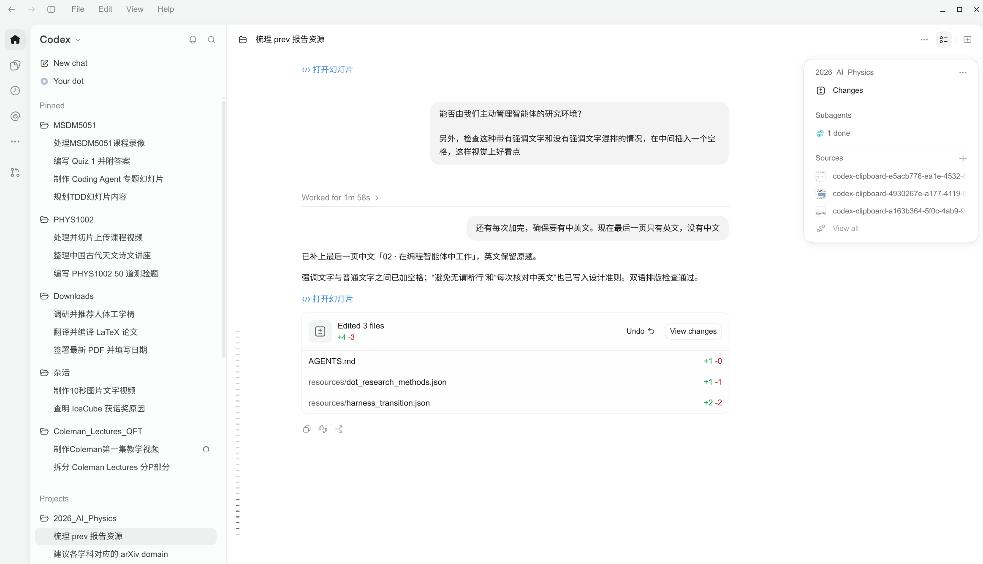Click the at-sign style icon in left rail
983x564 pixels.
[15, 116]
